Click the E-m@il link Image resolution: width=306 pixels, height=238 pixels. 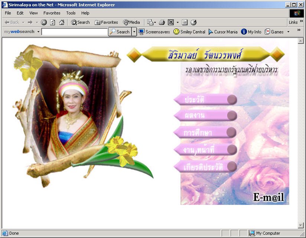tap(268, 197)
